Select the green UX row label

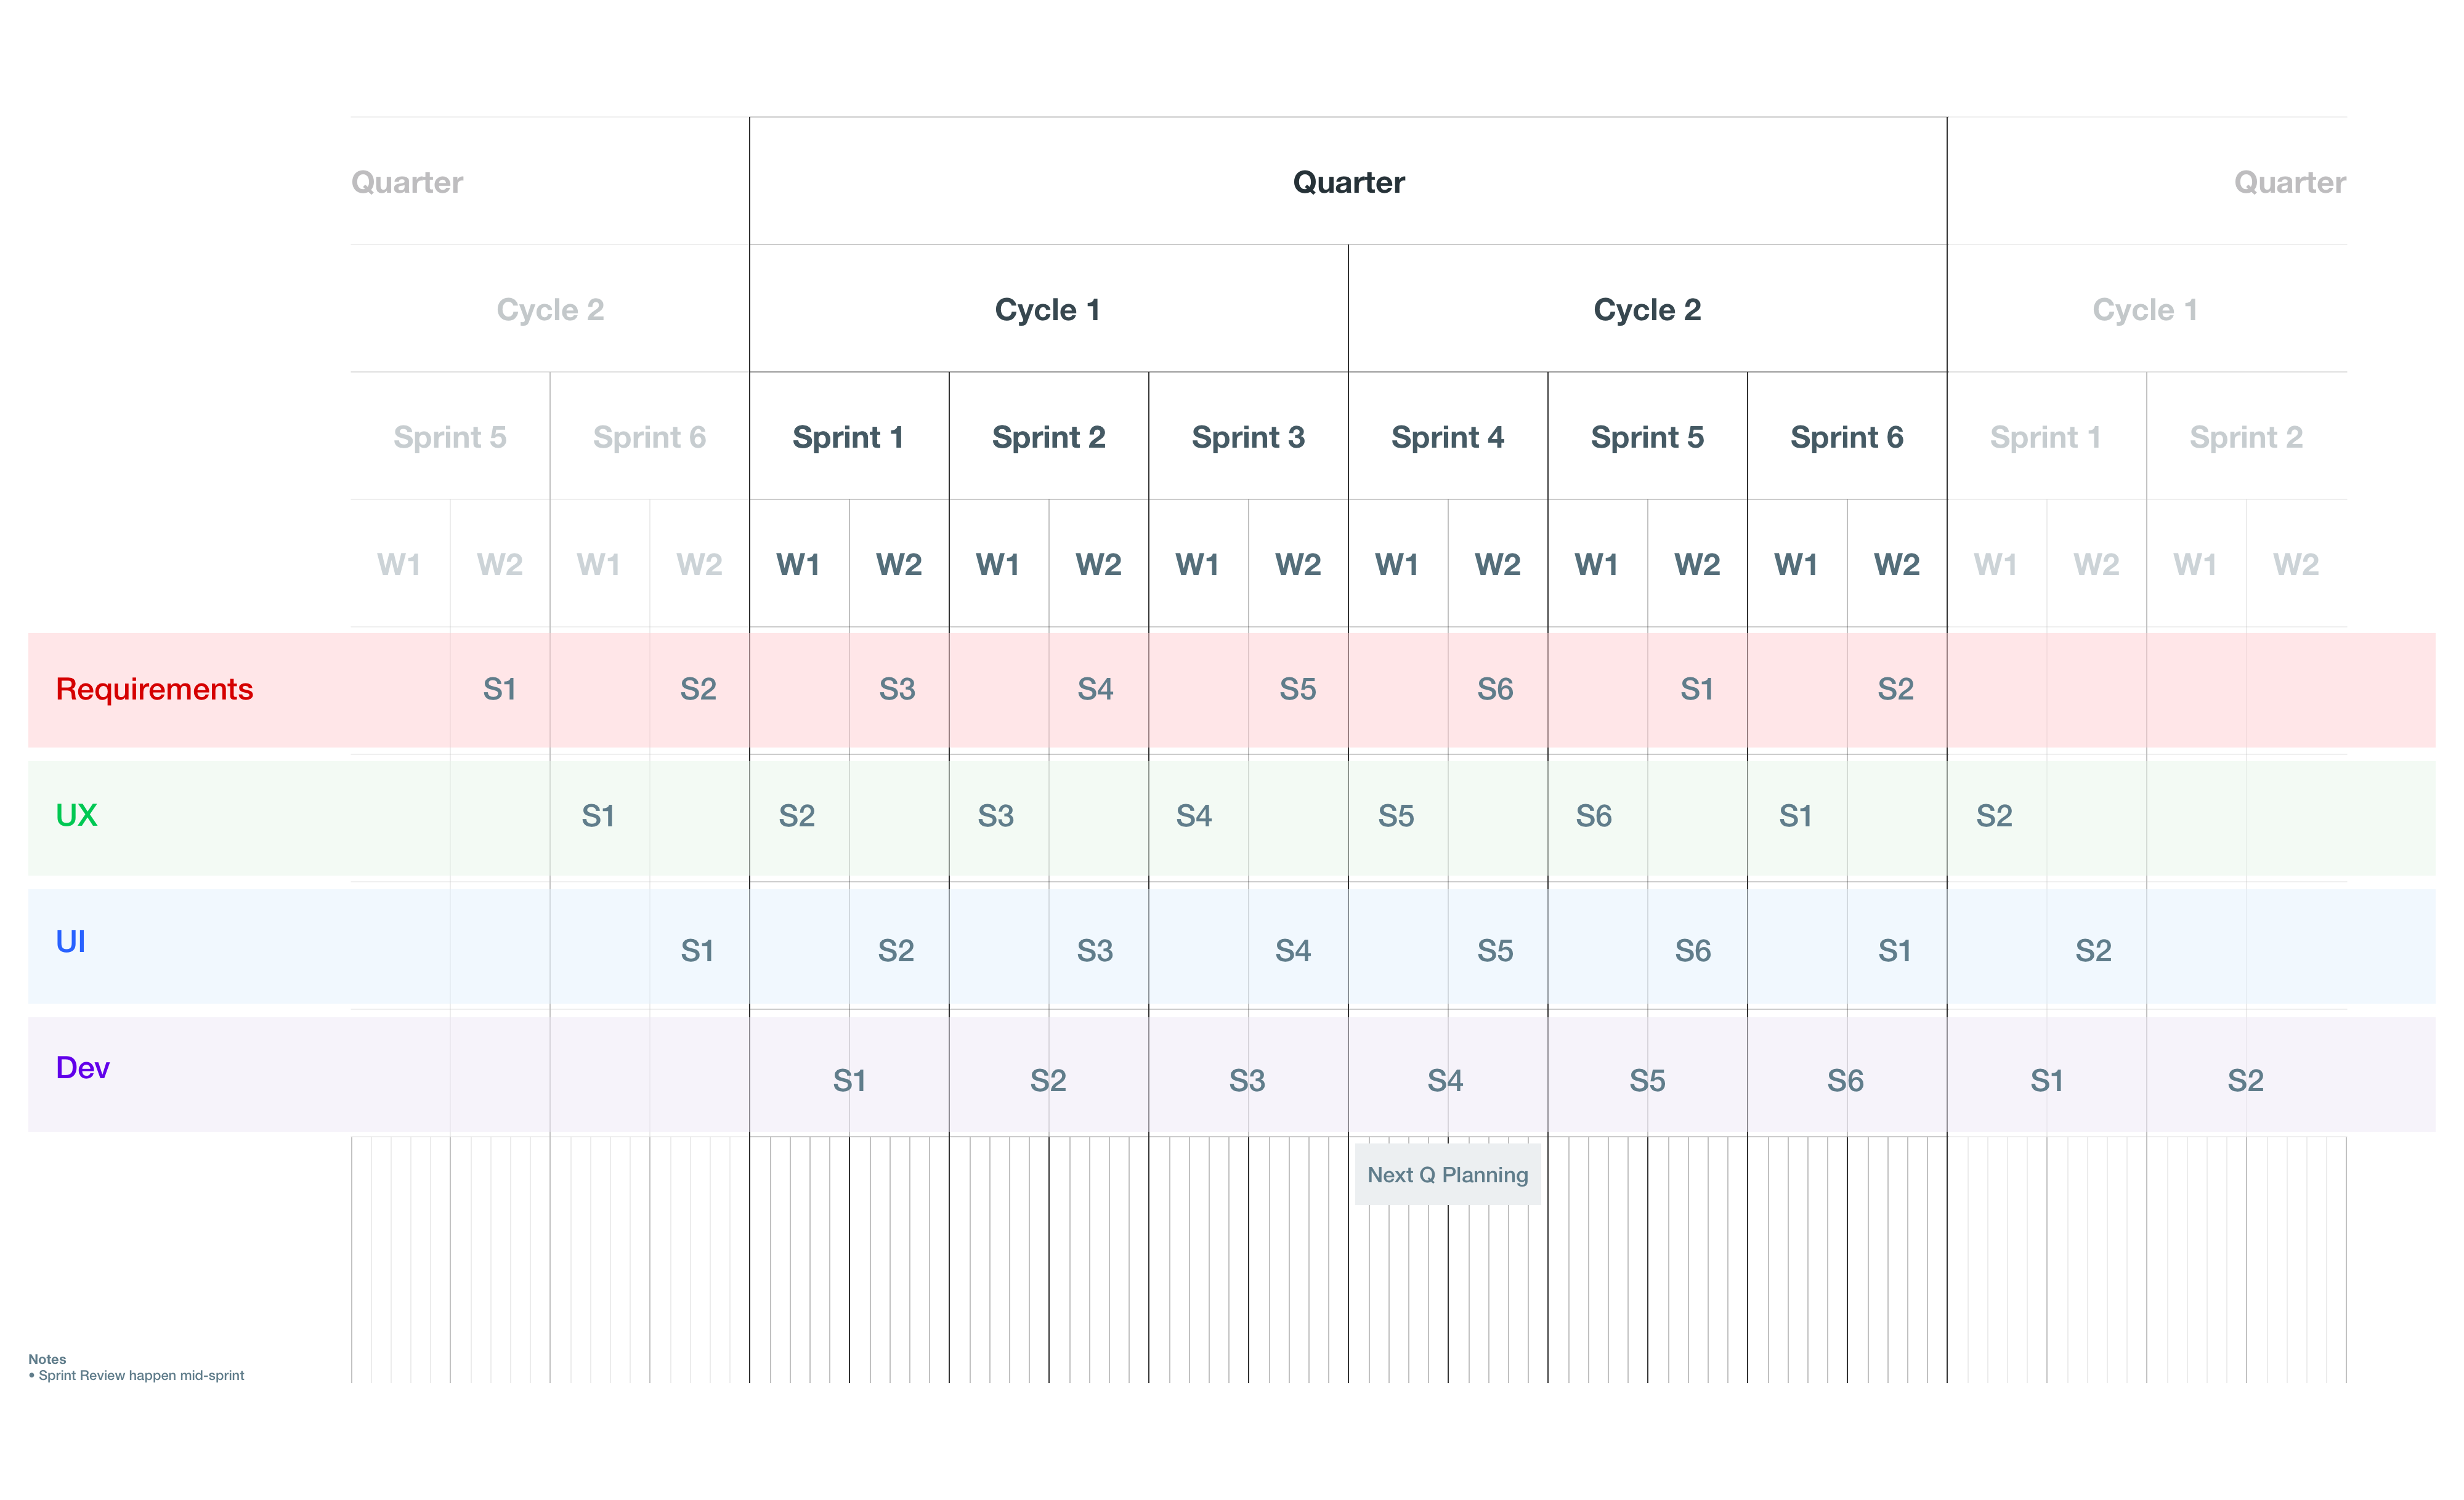click(x=76, y=815)
